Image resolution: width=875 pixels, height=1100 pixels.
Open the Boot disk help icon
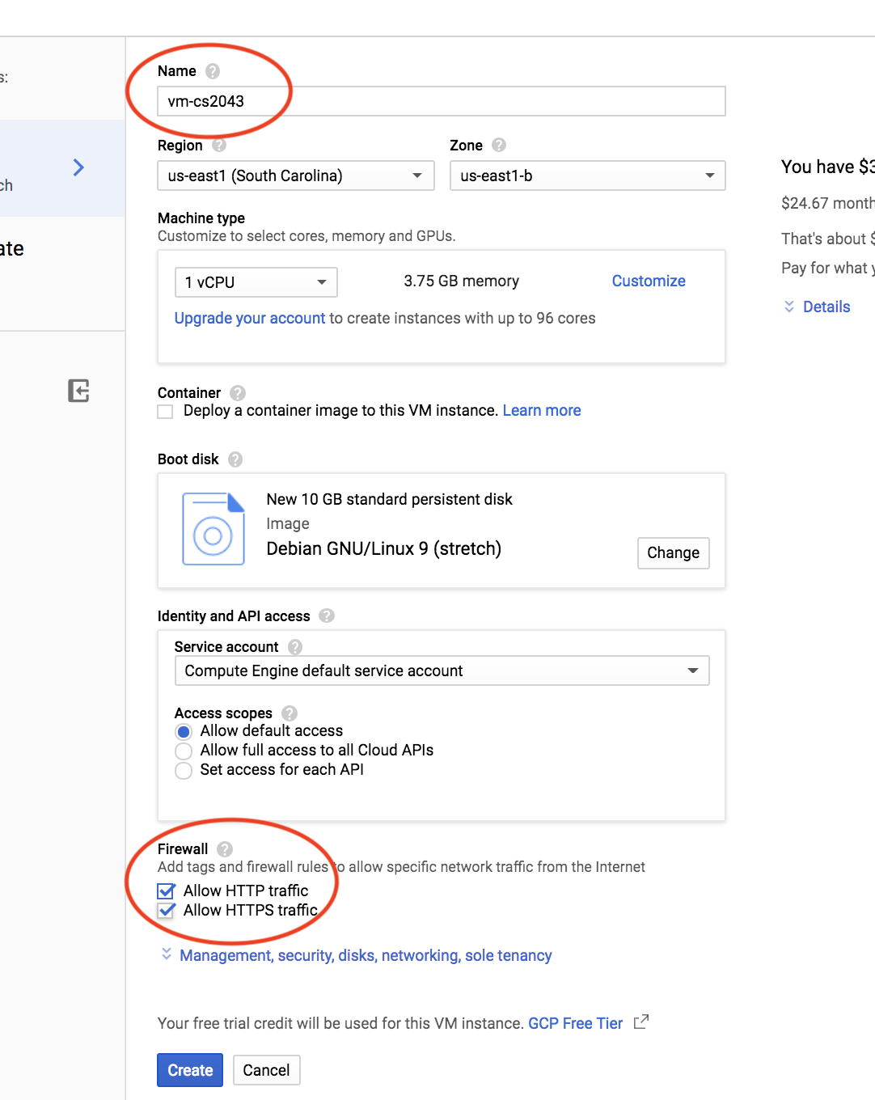(235, 459)
